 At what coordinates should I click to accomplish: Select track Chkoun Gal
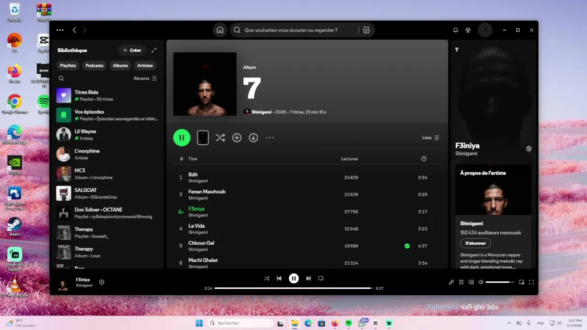click(x=307, y=246)
